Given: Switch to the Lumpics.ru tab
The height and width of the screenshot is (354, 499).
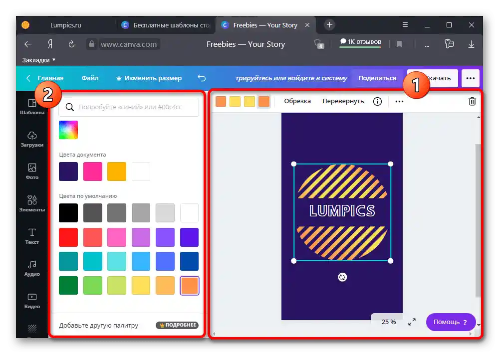Looking at the screenshot, I should (65, 25).
